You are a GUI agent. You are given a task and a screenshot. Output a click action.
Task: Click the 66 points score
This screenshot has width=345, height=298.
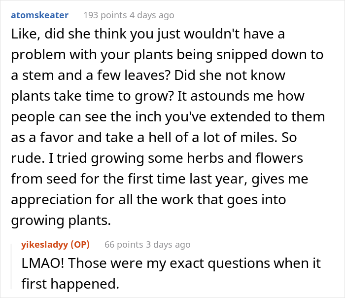124,245
